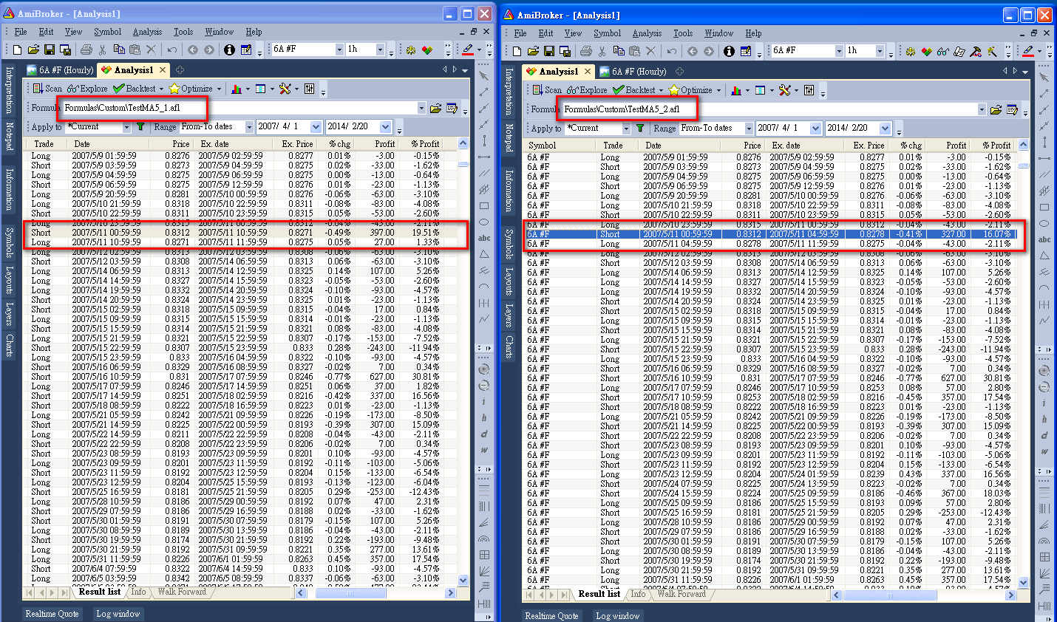
Task: Click Parameters sliders icon in left Analysis toolbar
Action: 310,89
